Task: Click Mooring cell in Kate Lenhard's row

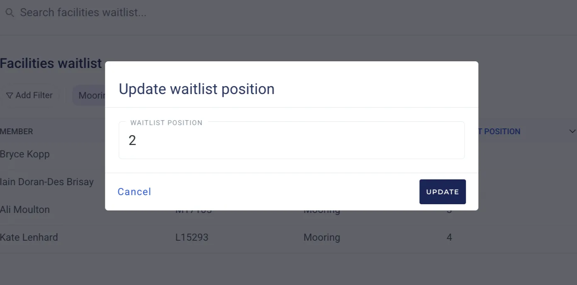Action: [322, 237]
